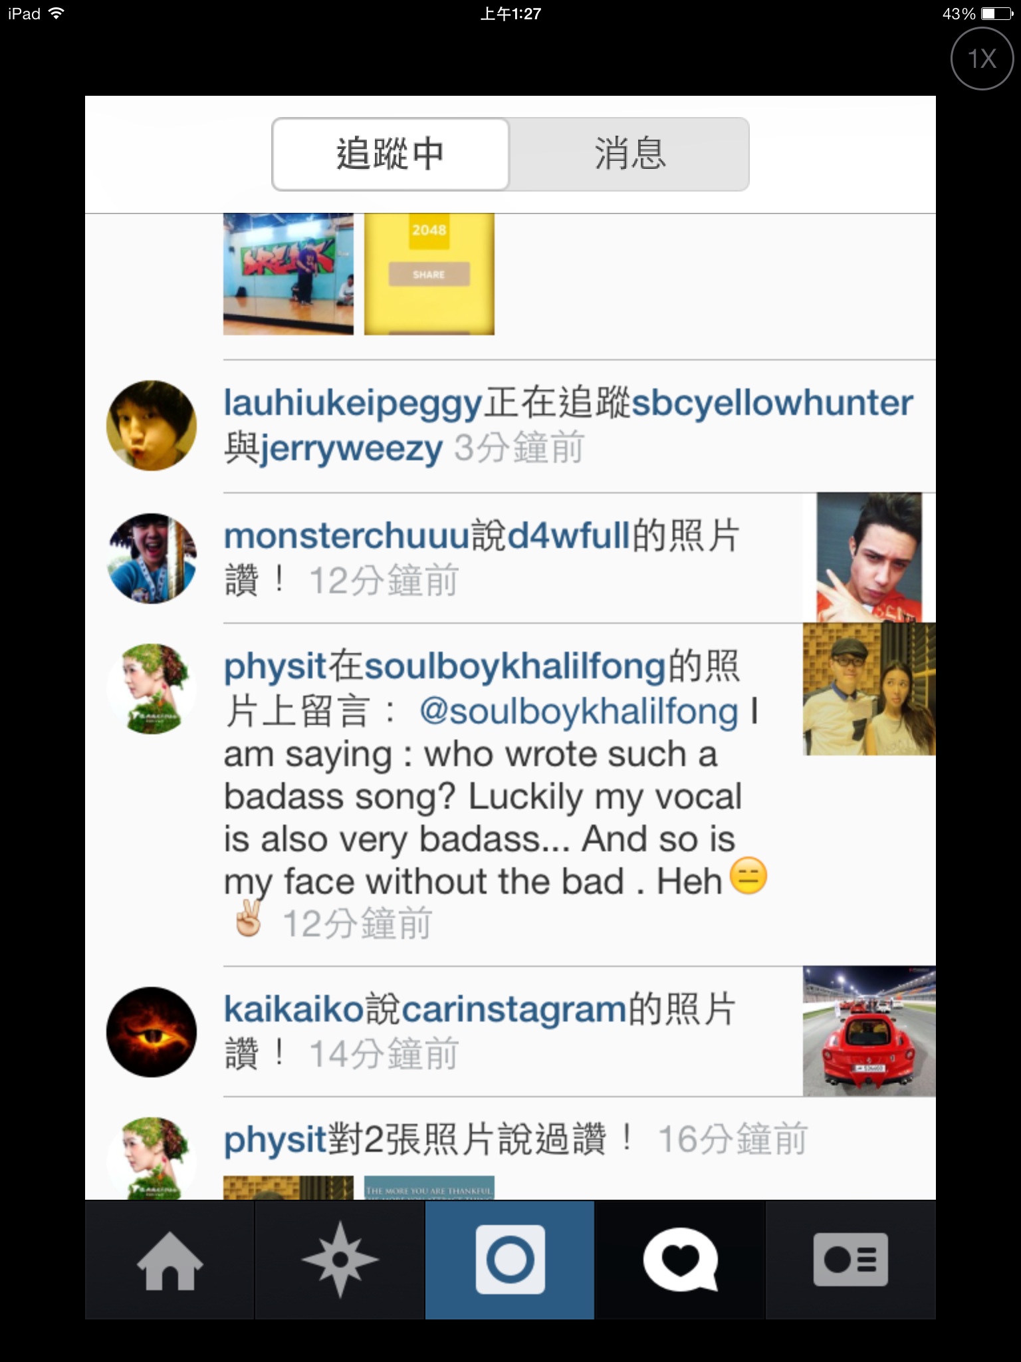Open the carinstagram username link
The width and height of the screenshot is (1021, 1362).
click(514, 1010)
